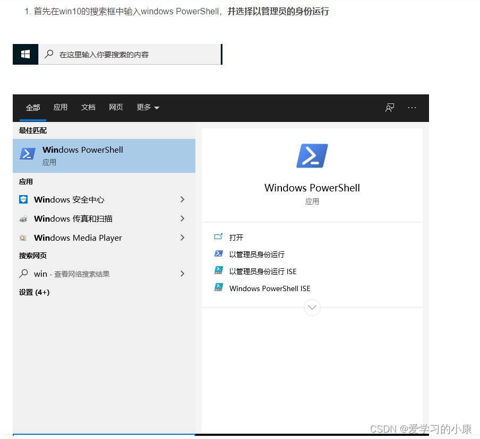Image resolution: width=480 pixels, height=439 pixels.
Task: Click the 搜索网页 section header
Action: [x=33, y=256]
